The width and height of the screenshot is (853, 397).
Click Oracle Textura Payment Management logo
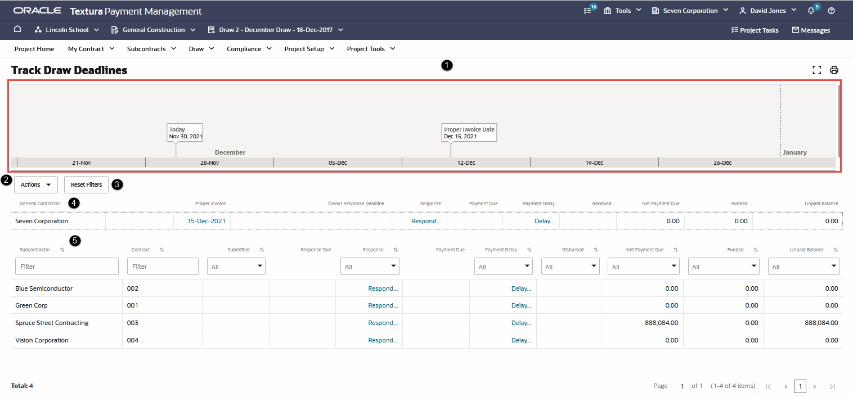[107, 11]
